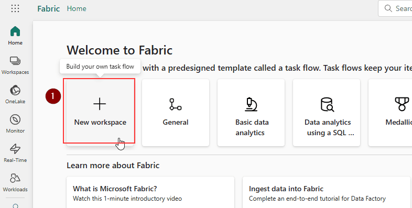Open OneLake in the sidebar
The height and width of the screenshot is (208, 412).
(15, 94)
